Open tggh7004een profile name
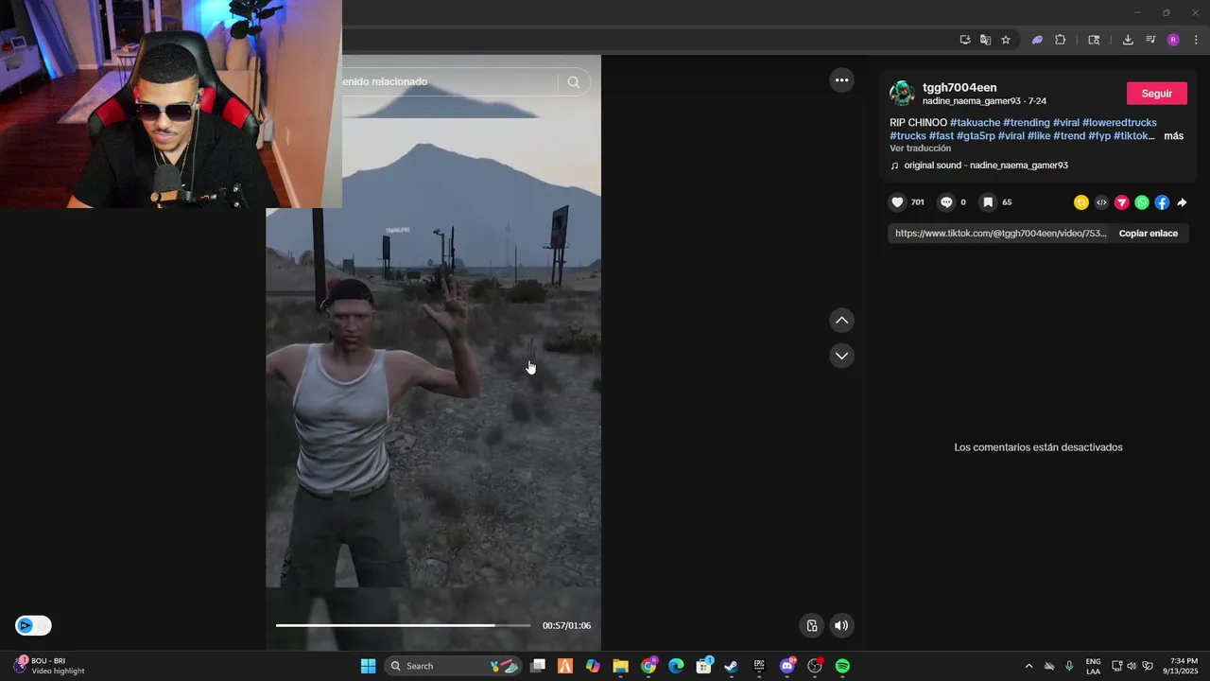Screen dimensions: 1210x681 click(x=959, y=87)
